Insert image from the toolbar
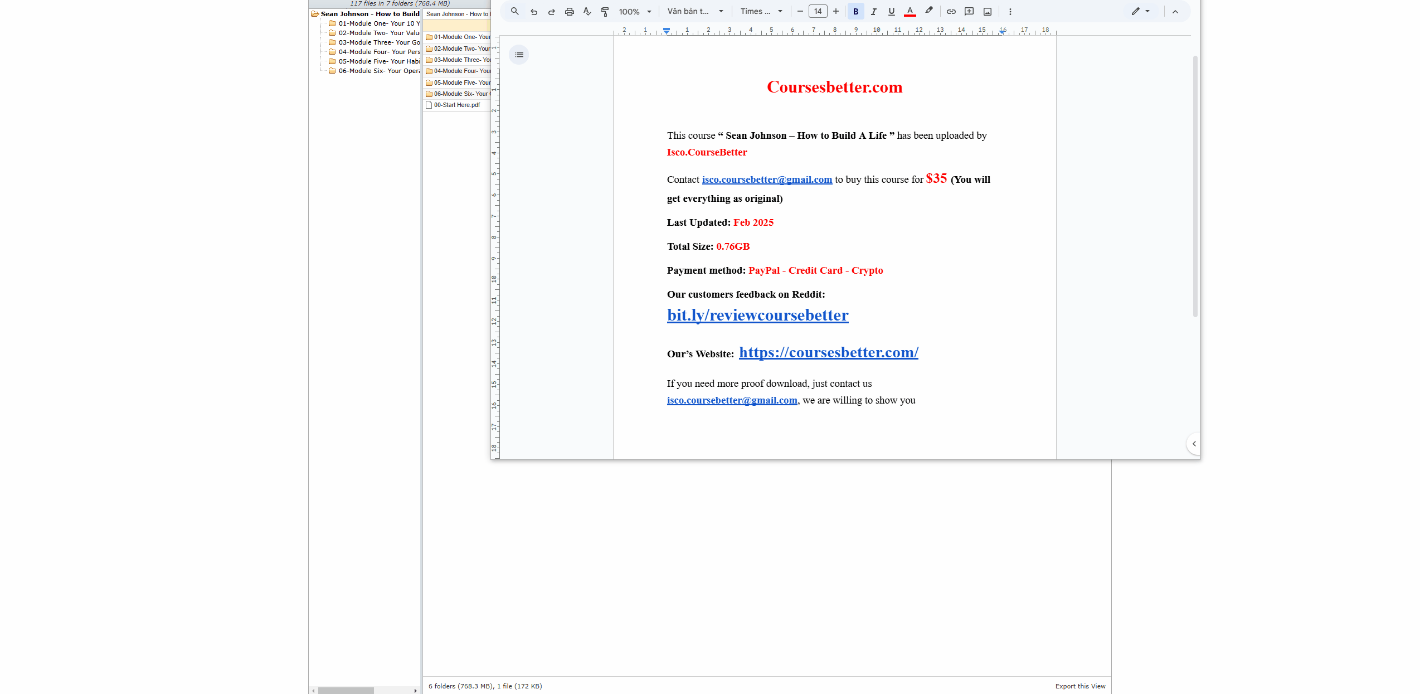 tap(988, 11)
